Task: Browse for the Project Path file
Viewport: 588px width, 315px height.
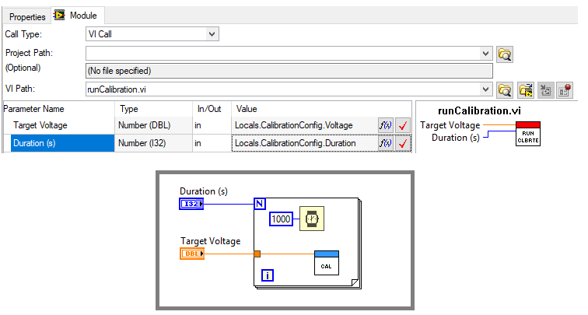Action: (x=506, y=54)
